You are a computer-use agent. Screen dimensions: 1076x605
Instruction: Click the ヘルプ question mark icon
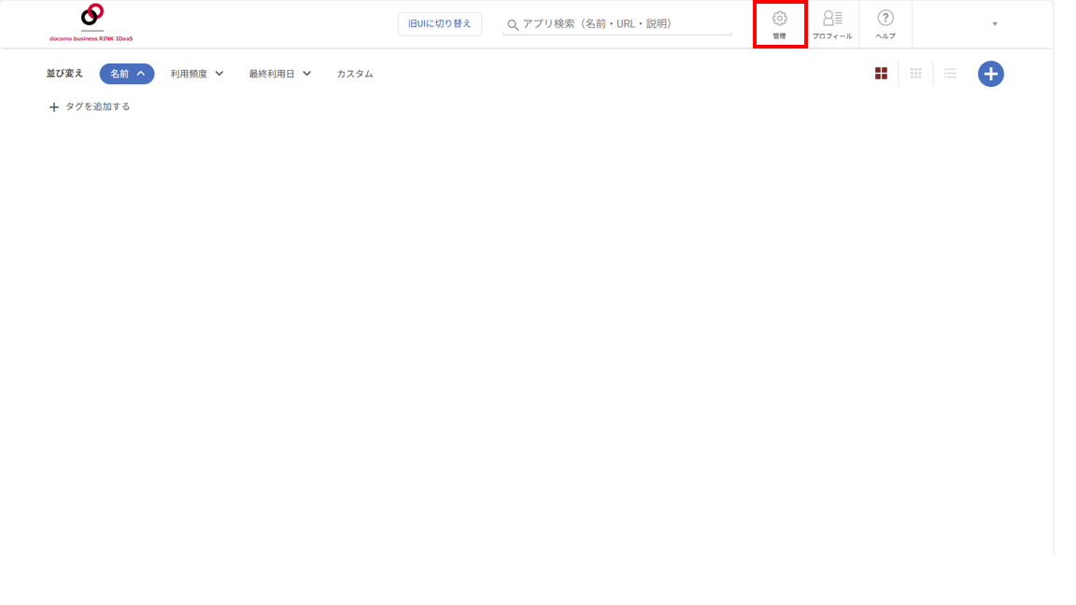click(885, 18)
